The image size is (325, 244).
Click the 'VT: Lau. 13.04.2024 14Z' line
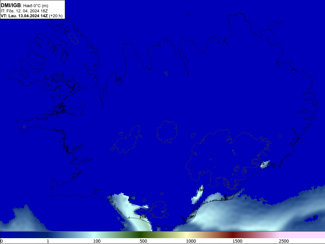[x=24, y=16]
